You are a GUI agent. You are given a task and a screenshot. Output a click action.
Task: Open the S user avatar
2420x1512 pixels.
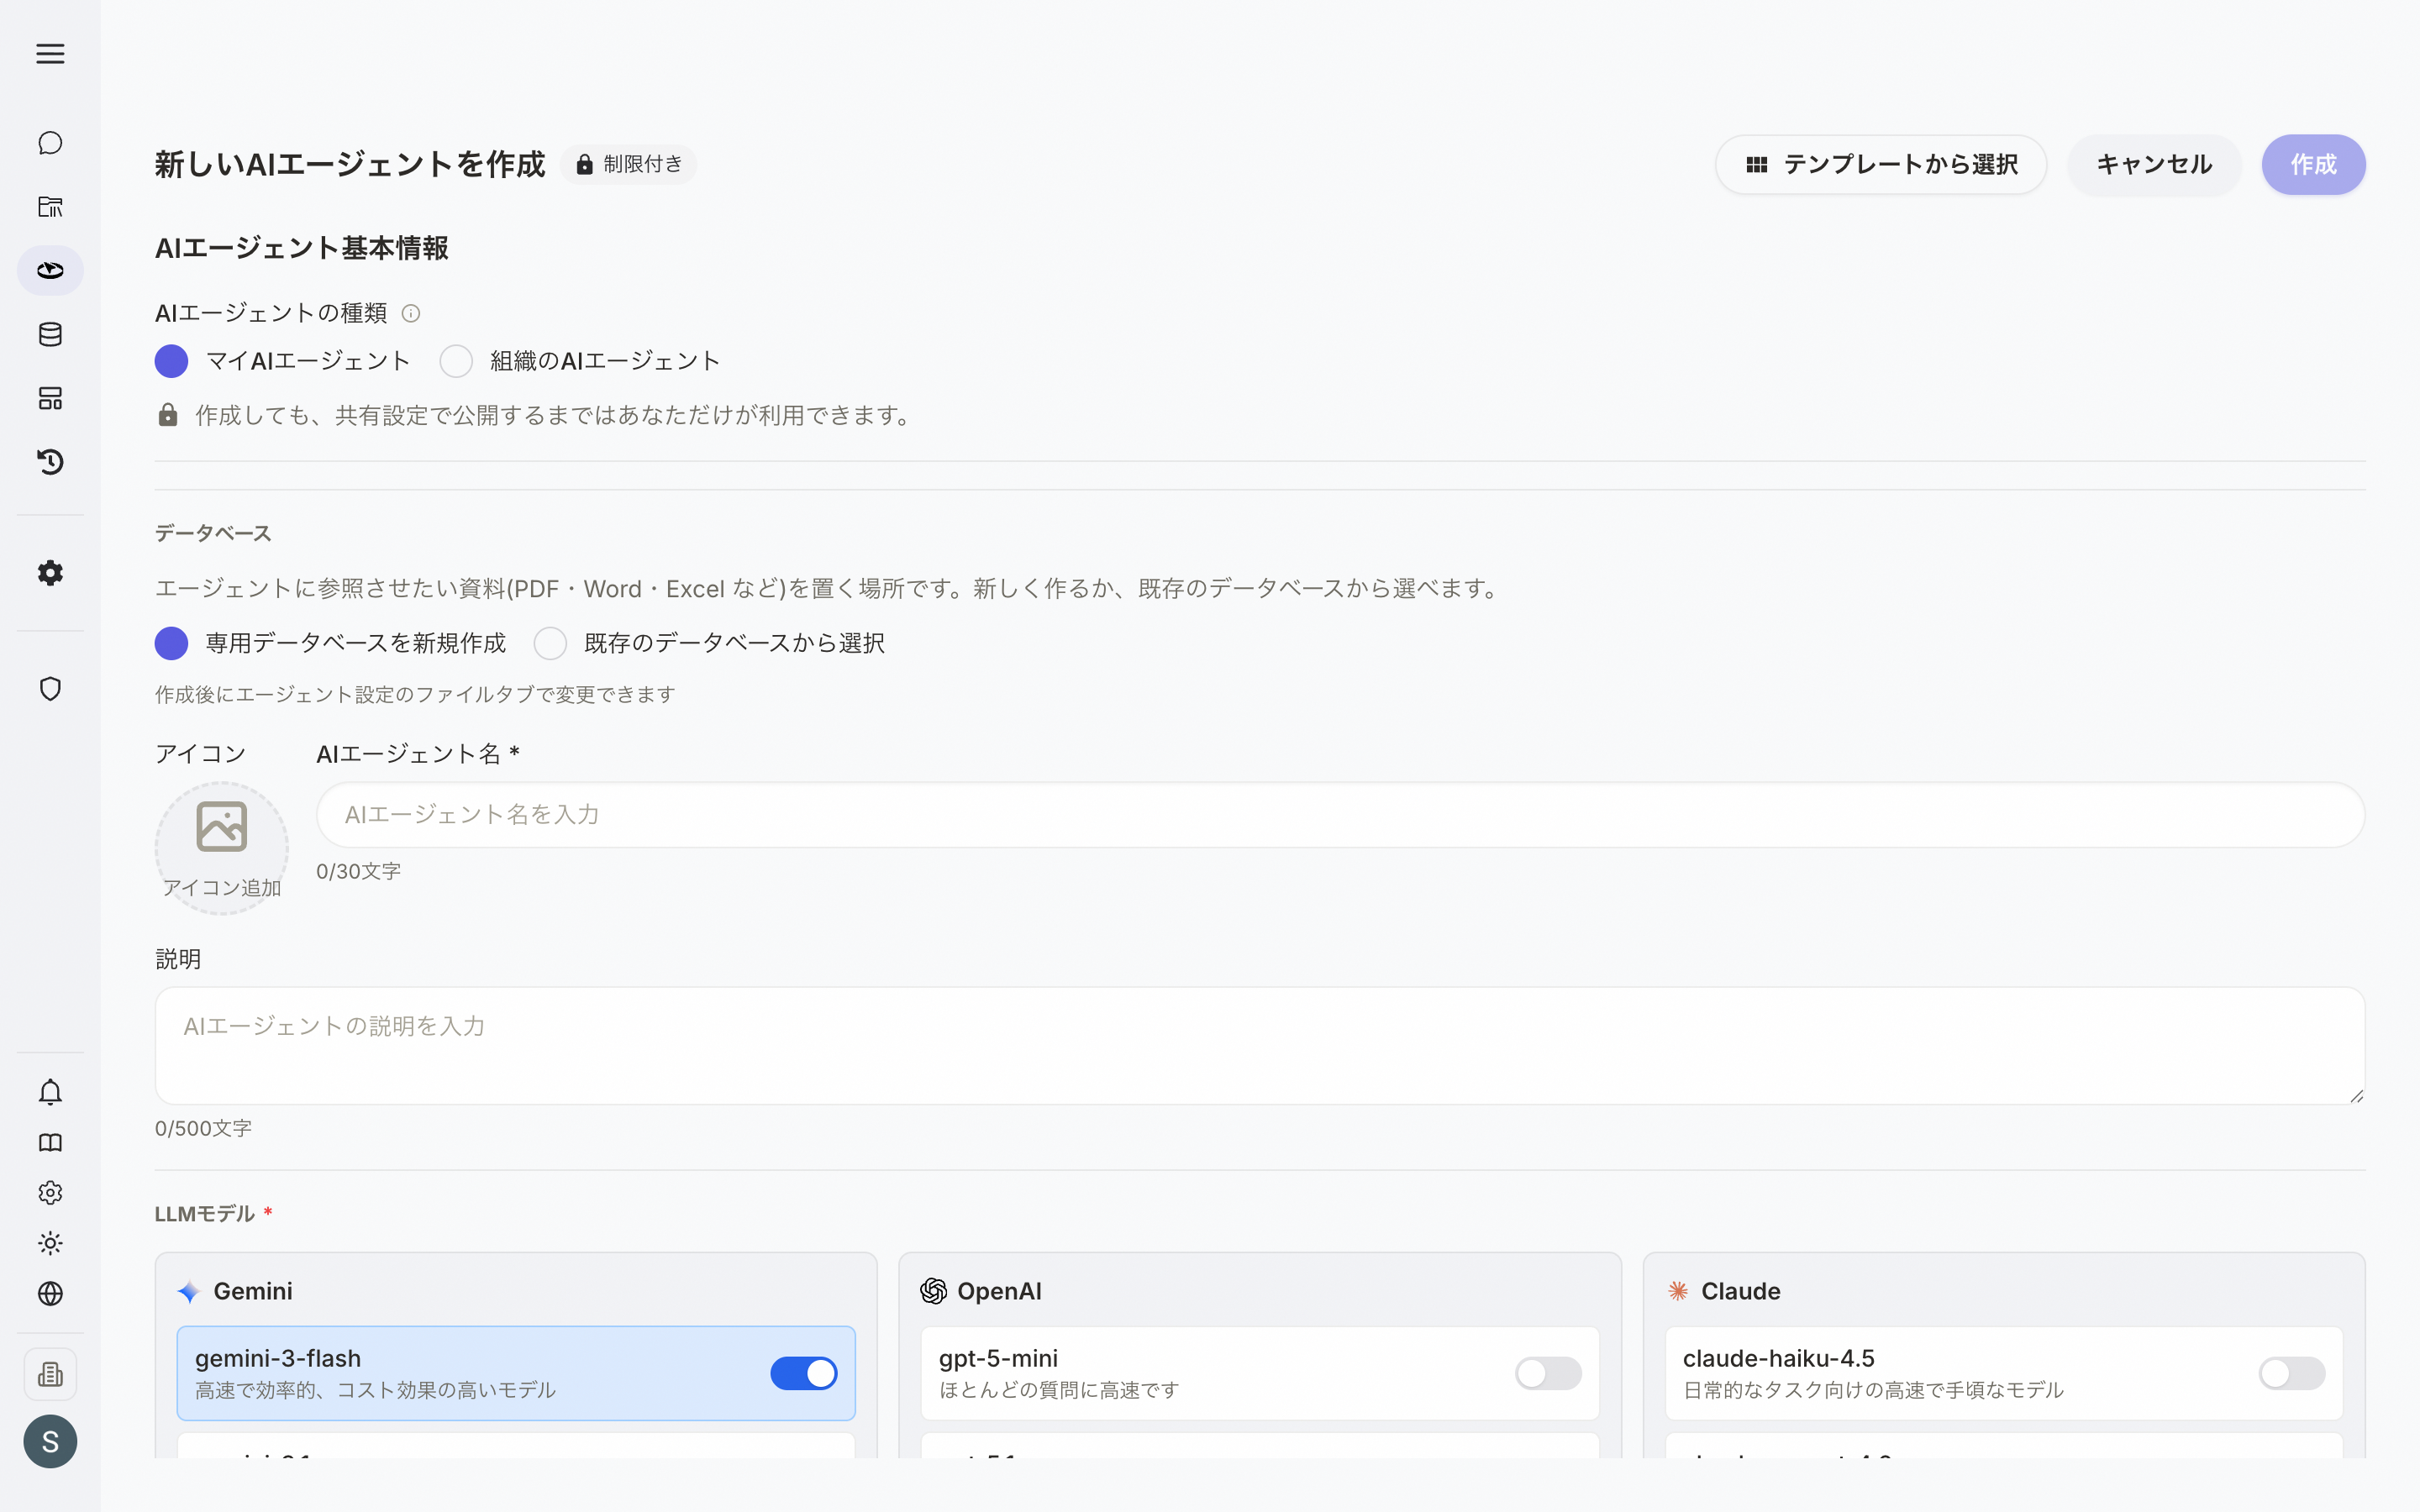tap(50, 1441)
